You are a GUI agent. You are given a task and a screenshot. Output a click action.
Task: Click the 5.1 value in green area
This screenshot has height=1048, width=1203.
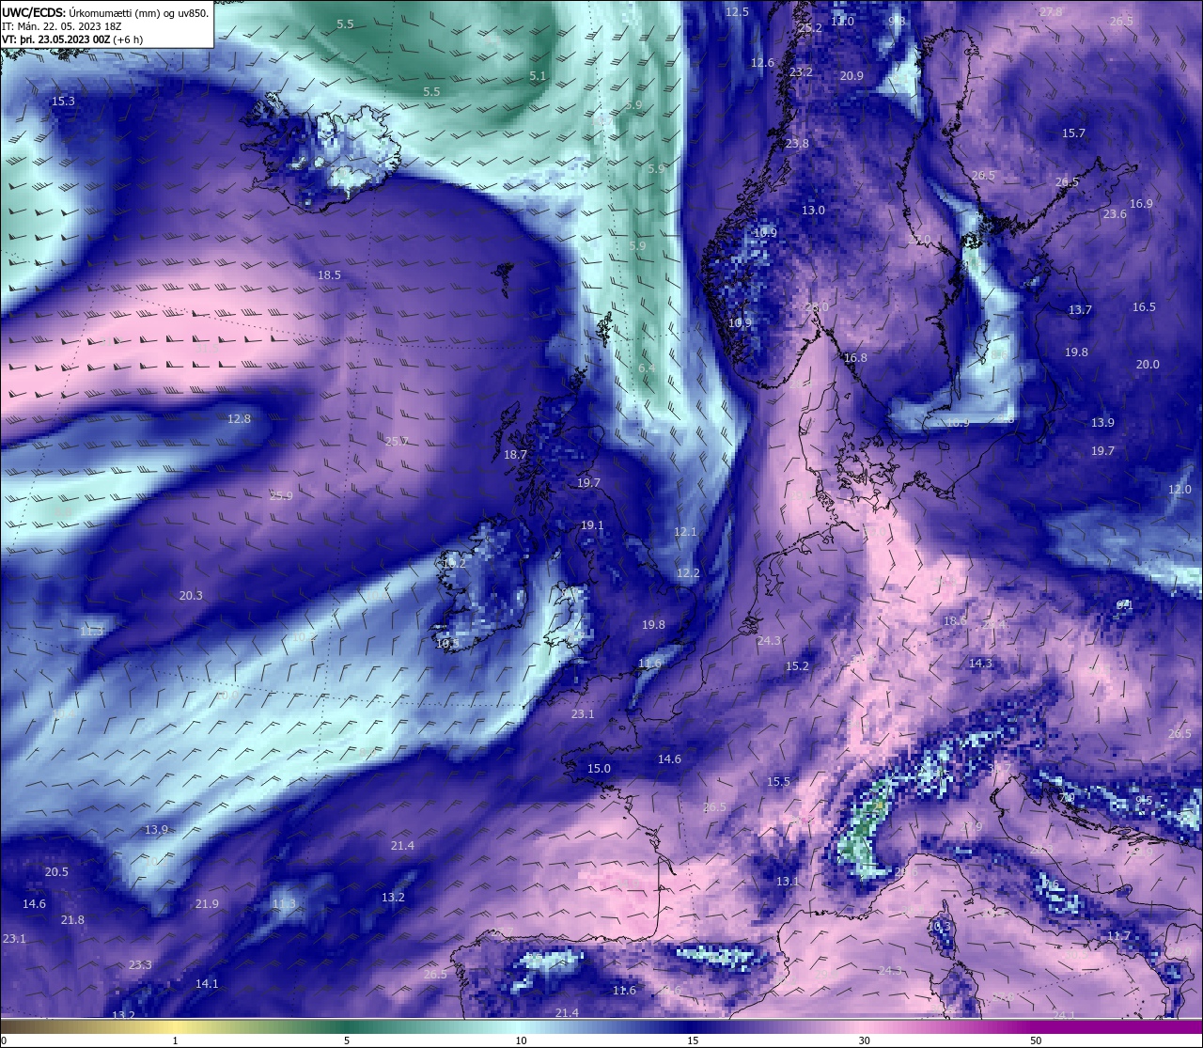tap(538, 75)
